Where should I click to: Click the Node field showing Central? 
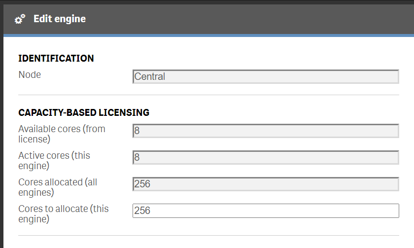pyautogui.click(x=266, y=77)
